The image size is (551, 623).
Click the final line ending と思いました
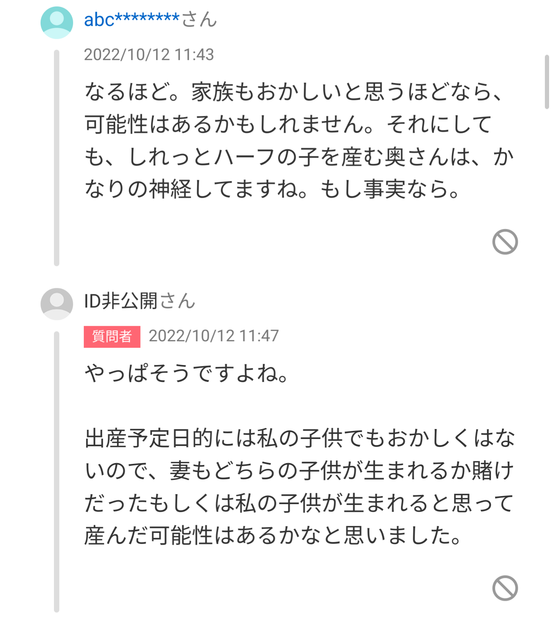273,535
